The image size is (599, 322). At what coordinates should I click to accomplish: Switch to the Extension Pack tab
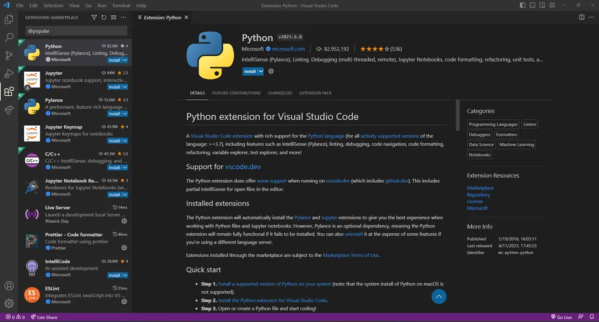[316, 93]
